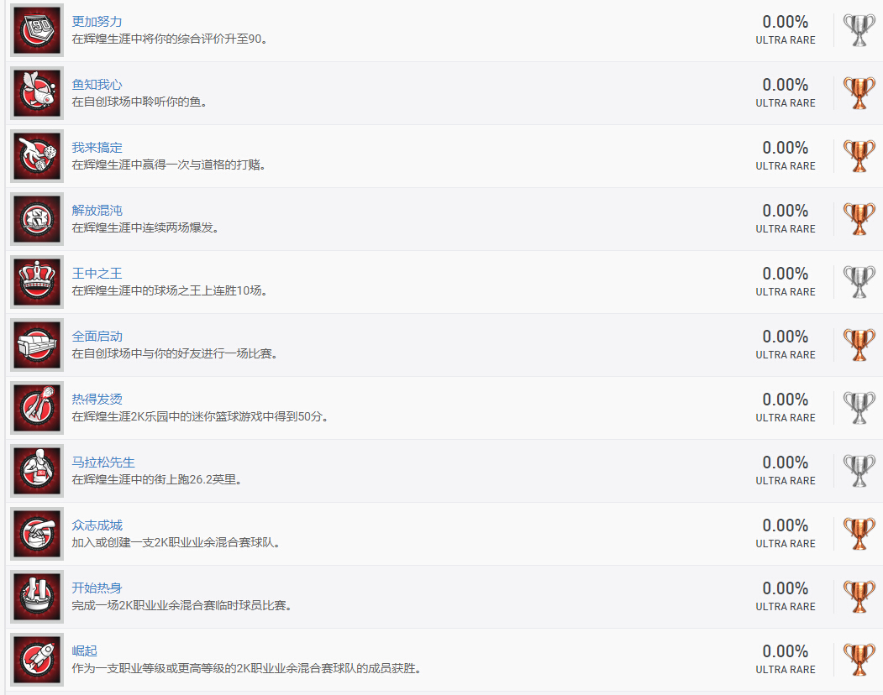
Task: Click the dice icon for 我来搞定
Action: point(37,156)
